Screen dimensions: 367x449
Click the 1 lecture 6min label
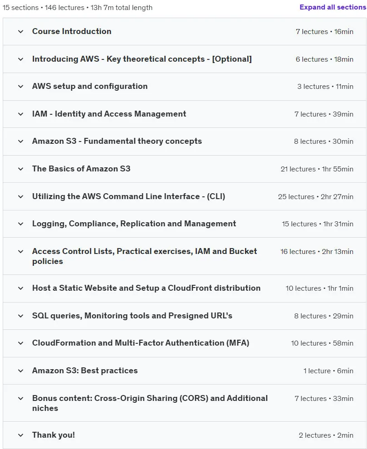pyautogui.click(x=328, y=371)
